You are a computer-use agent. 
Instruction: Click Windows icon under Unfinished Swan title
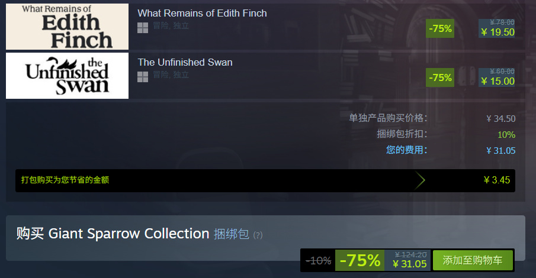point(143,77)
